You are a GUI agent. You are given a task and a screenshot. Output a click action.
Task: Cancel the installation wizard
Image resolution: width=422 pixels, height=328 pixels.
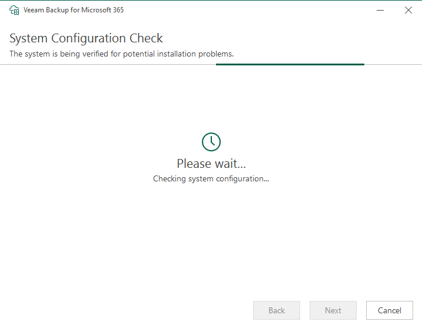(390, 310)
